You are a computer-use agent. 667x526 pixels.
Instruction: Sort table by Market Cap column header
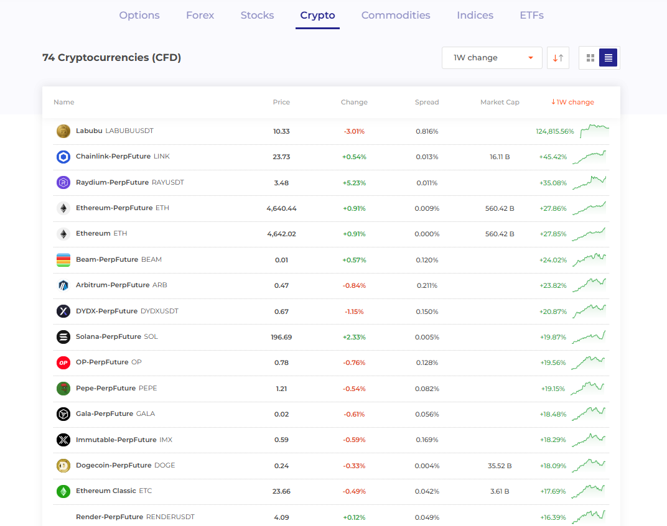[500, 102]
